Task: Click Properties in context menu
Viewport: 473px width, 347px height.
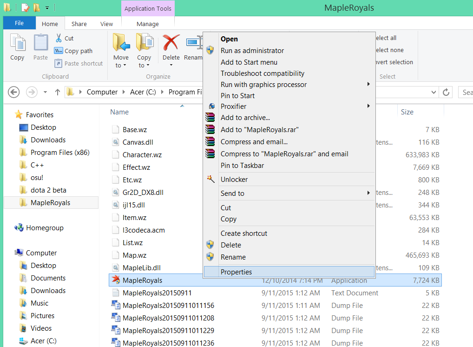Action: tap(289, 272)
